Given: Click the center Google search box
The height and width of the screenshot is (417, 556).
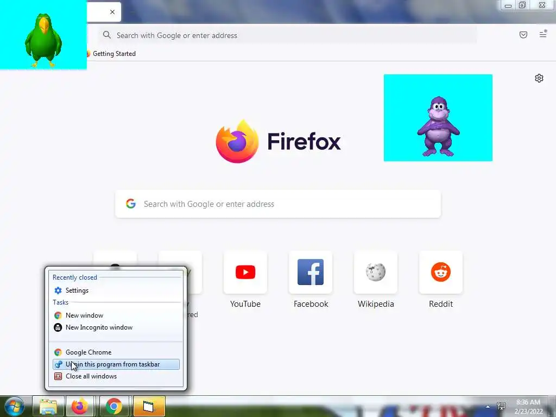Looking at the screenshot, I should 278,204.
